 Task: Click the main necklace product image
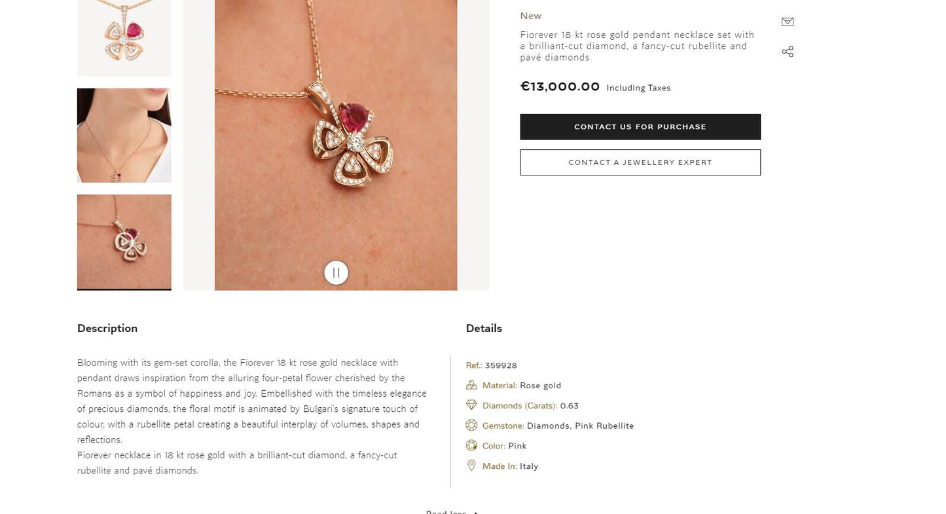tap(336, 144)
